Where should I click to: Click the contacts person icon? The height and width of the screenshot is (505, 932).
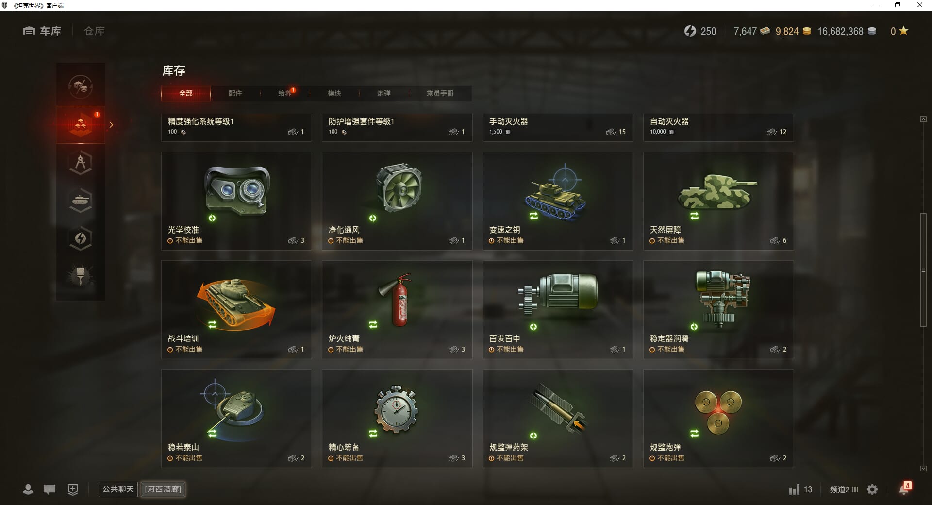pos(28,489)
